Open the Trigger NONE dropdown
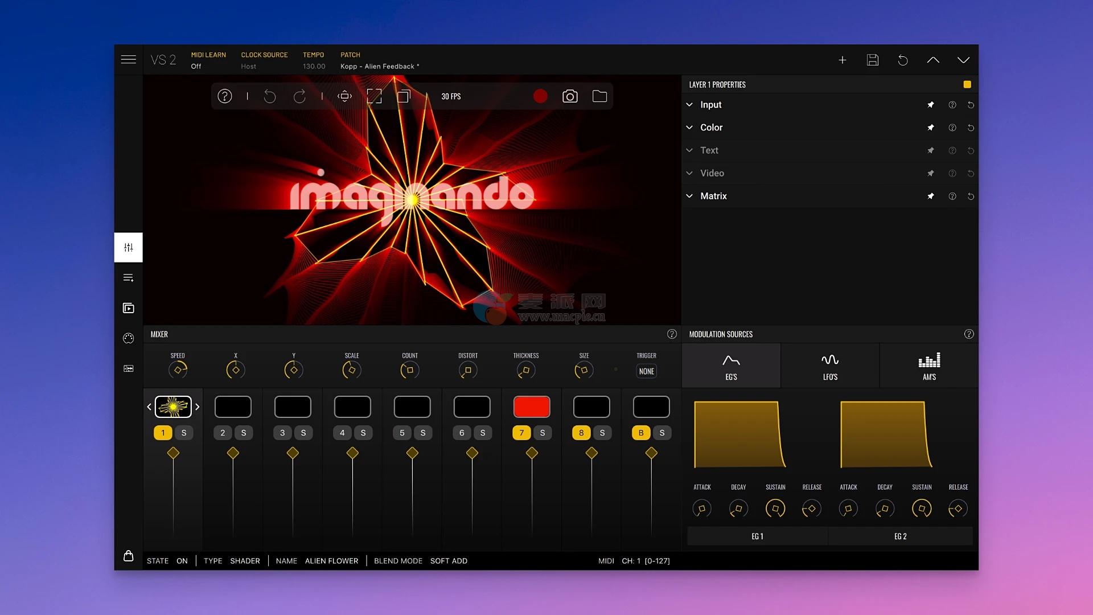1093x615 pixels. coord(646,371)
